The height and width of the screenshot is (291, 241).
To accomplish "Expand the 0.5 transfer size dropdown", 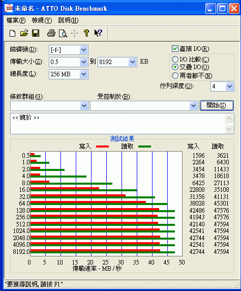I will point(84,62).
